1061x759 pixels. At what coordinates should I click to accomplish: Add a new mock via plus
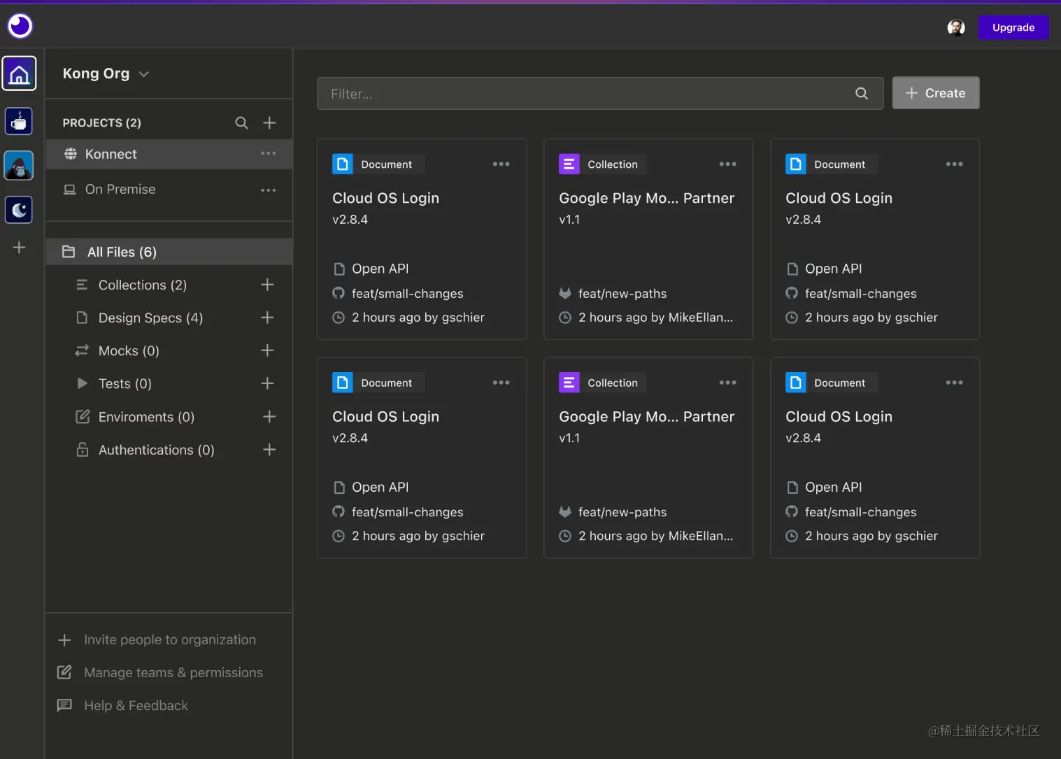(267, 350)
